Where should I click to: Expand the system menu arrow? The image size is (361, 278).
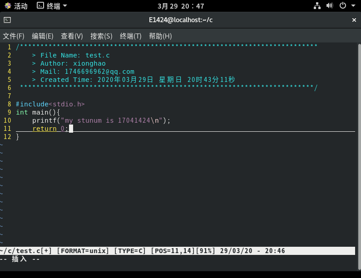tap(353, 5)
